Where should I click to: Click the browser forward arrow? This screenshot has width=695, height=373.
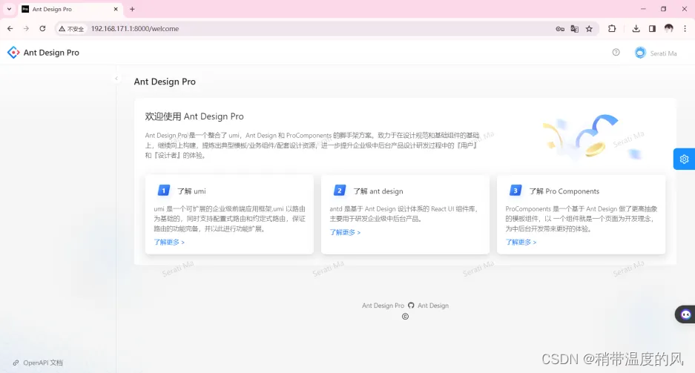click(x=26, y=28)
